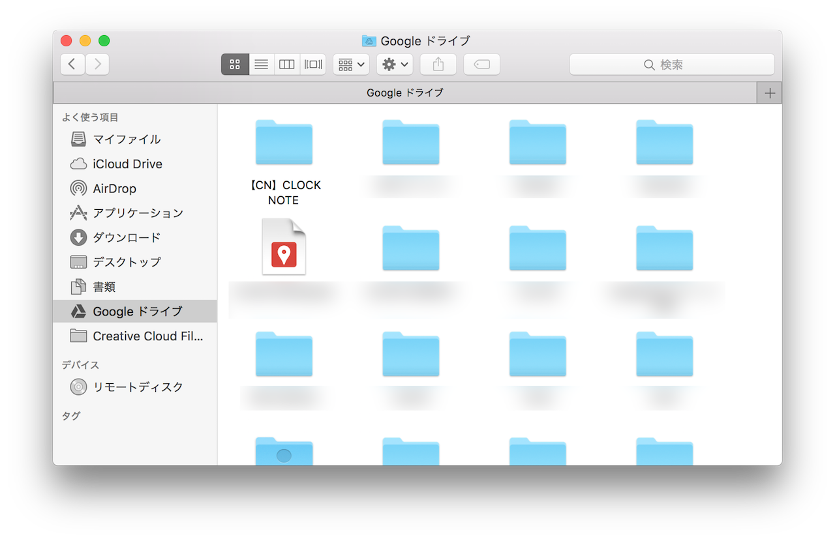This screenshot has height=541, width=835.
Task: Select the folder with the circle badge
Action: click(284, 451)
